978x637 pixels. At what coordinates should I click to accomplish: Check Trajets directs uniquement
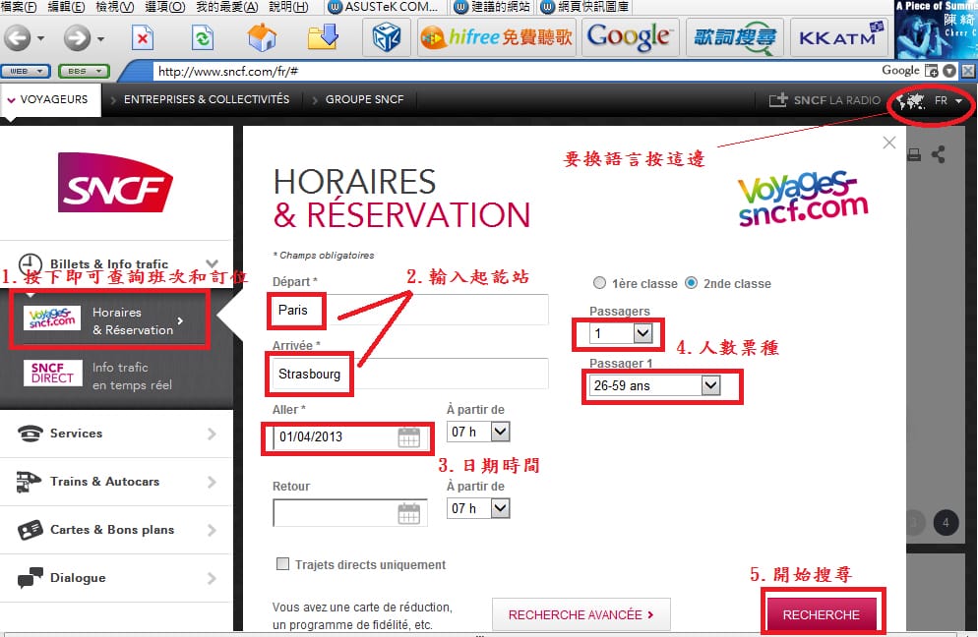point(282,564)
